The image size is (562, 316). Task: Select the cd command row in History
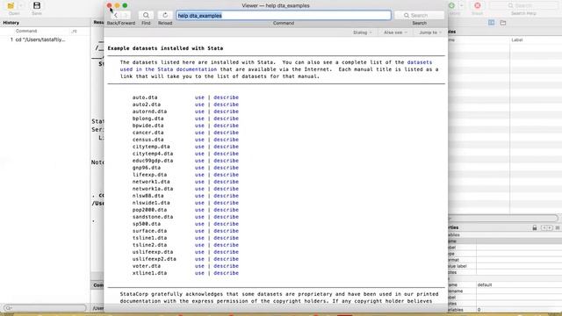(x=45, y=39)
